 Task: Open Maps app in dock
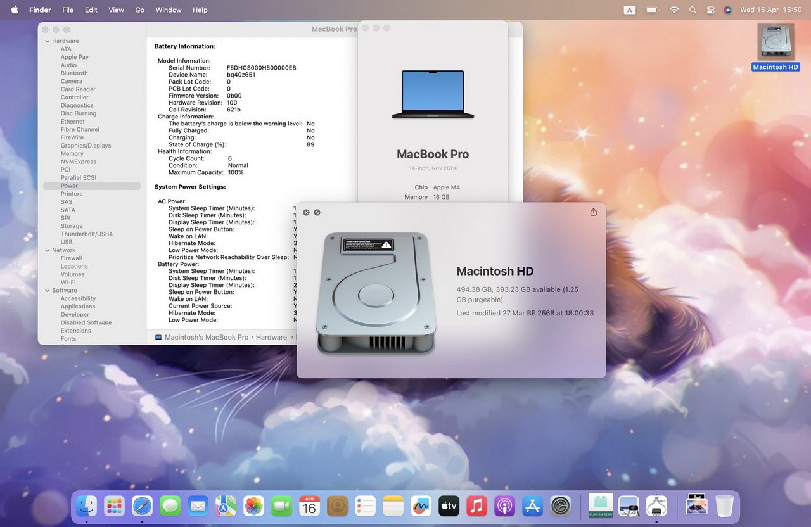pos(226,506)
